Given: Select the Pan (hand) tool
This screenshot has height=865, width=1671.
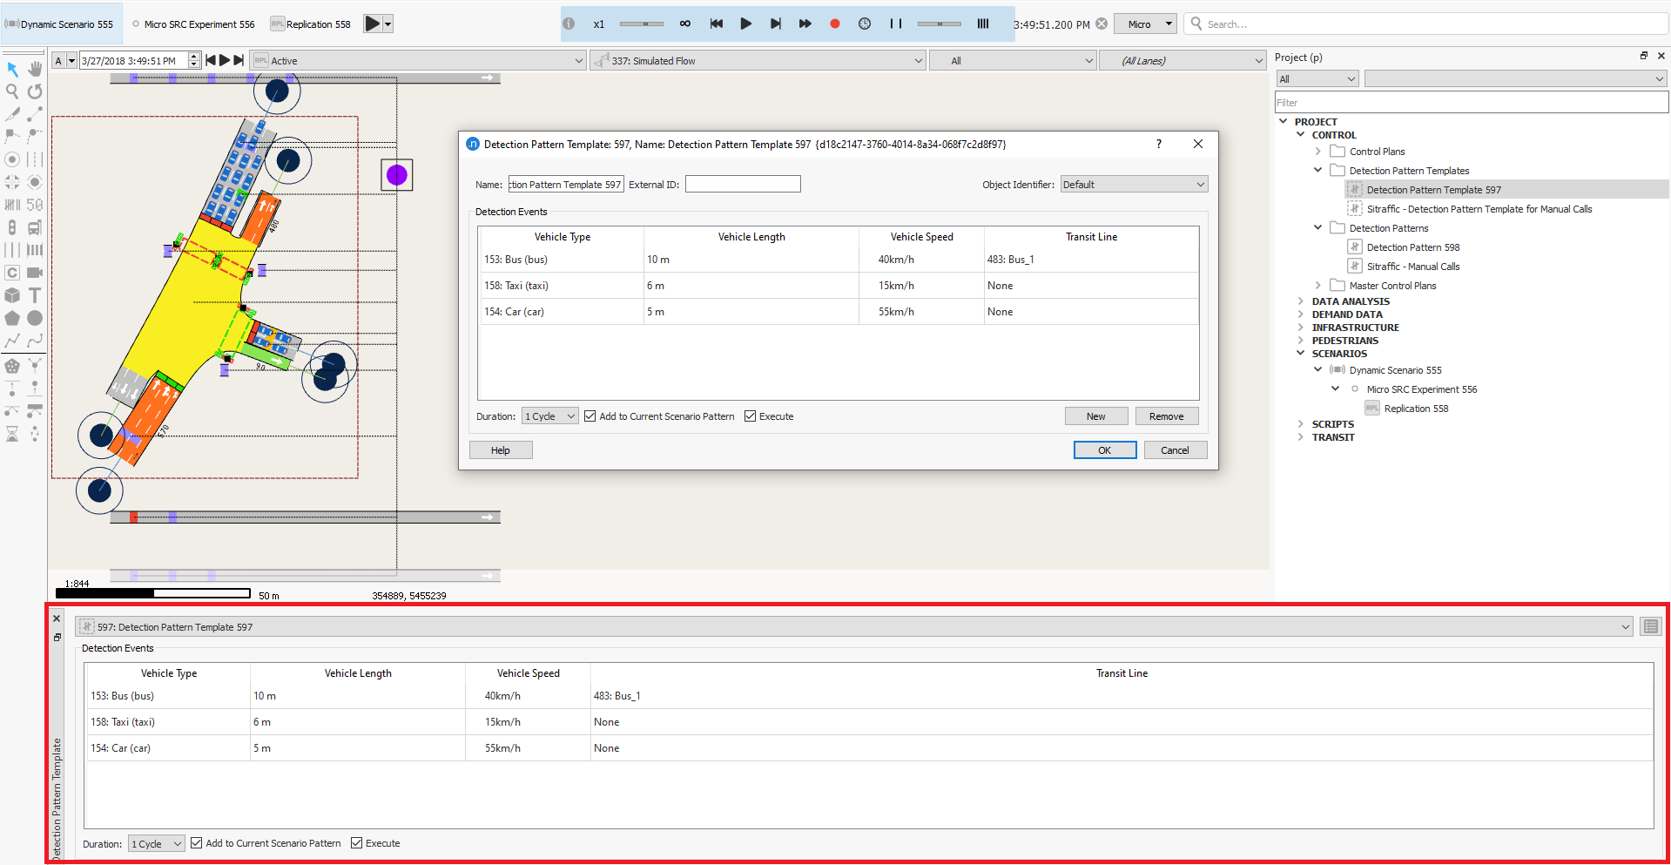Looking at the screenshot, I should tap(35, 69).
